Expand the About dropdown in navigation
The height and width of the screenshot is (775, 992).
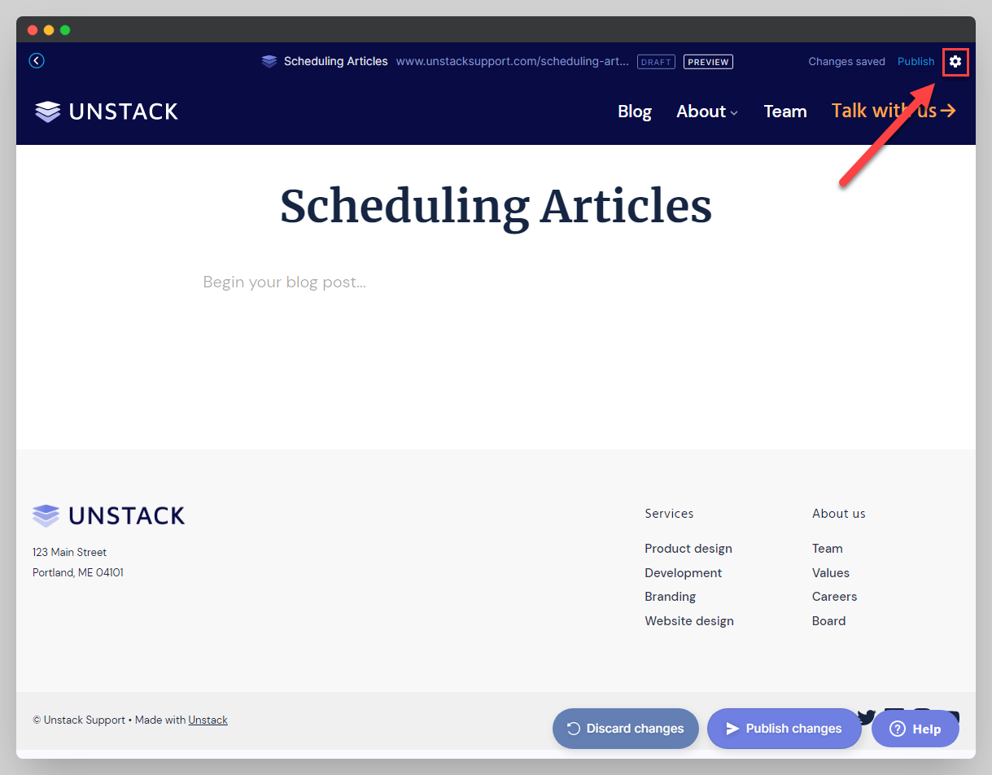[706, 112]
